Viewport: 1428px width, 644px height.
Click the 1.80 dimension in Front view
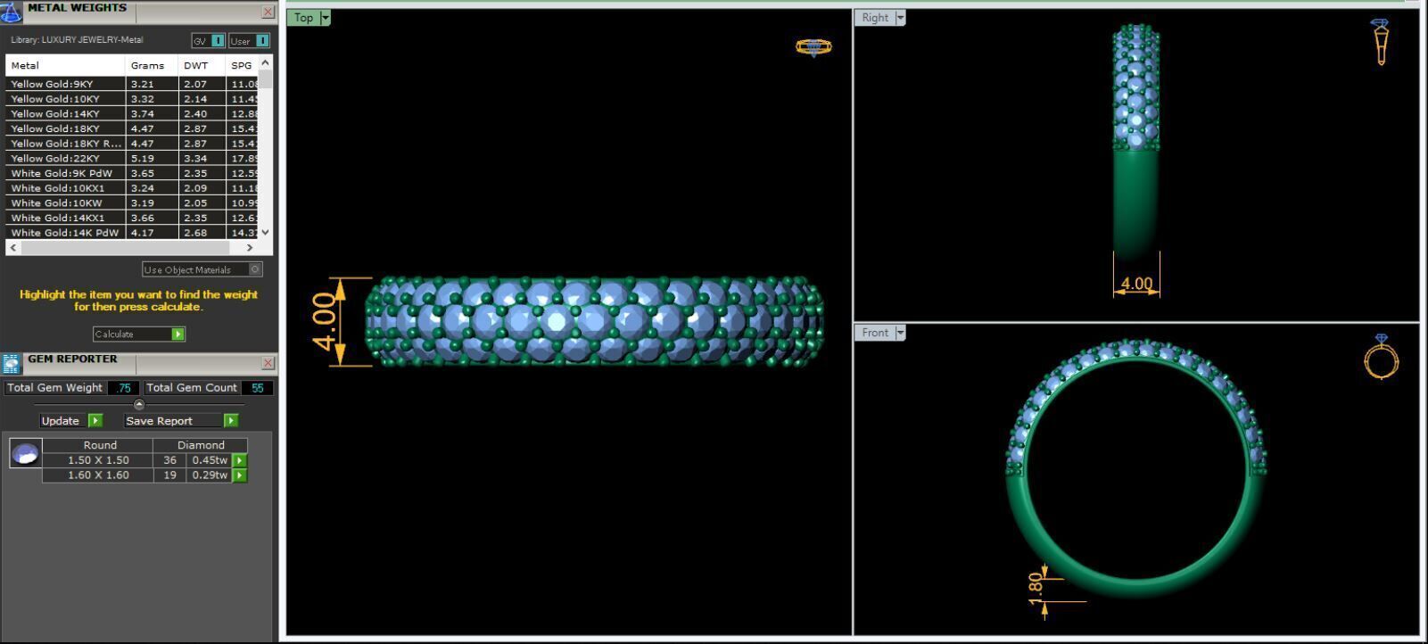1036,589
